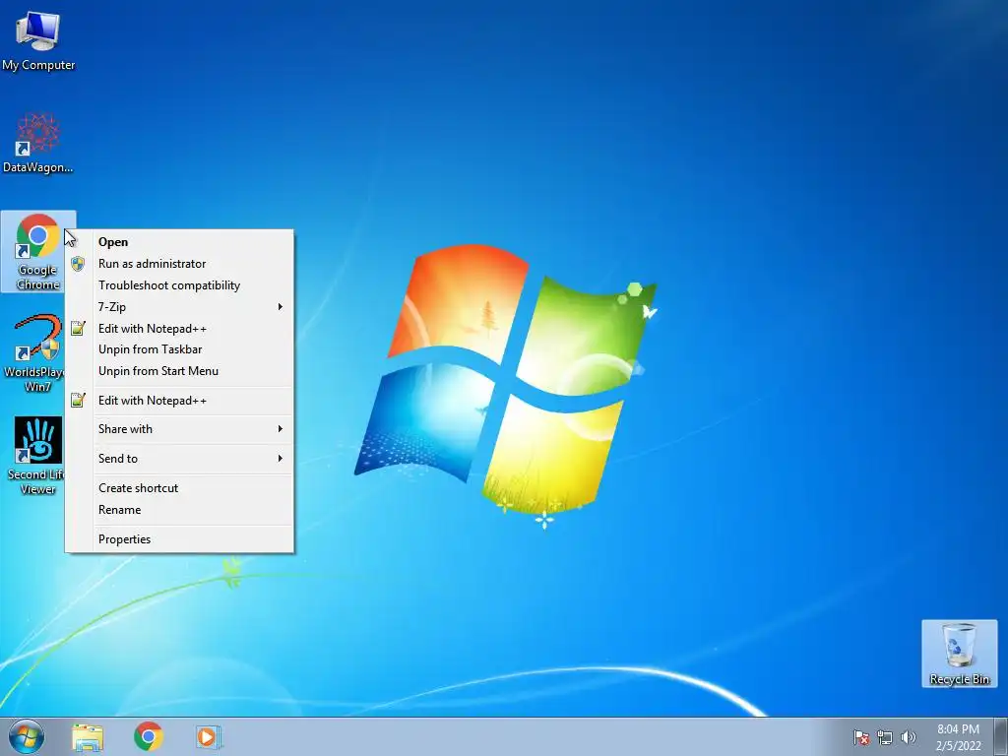The height and width of the screenshot is (756, 1008).
Task: Expand the 7-Zip submenu arrow
Action: (x=281, y=307)
